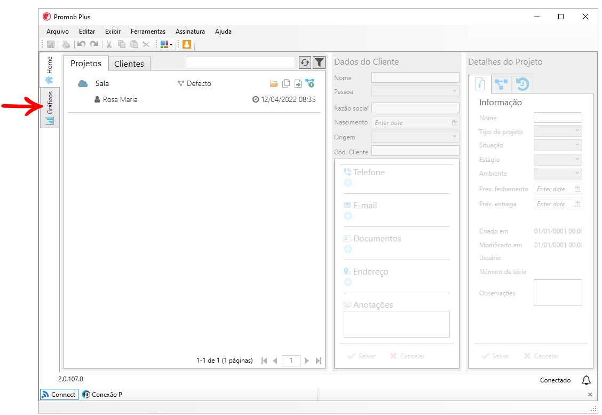
Task: Select the Home side tab
Action: coord(50,71)
